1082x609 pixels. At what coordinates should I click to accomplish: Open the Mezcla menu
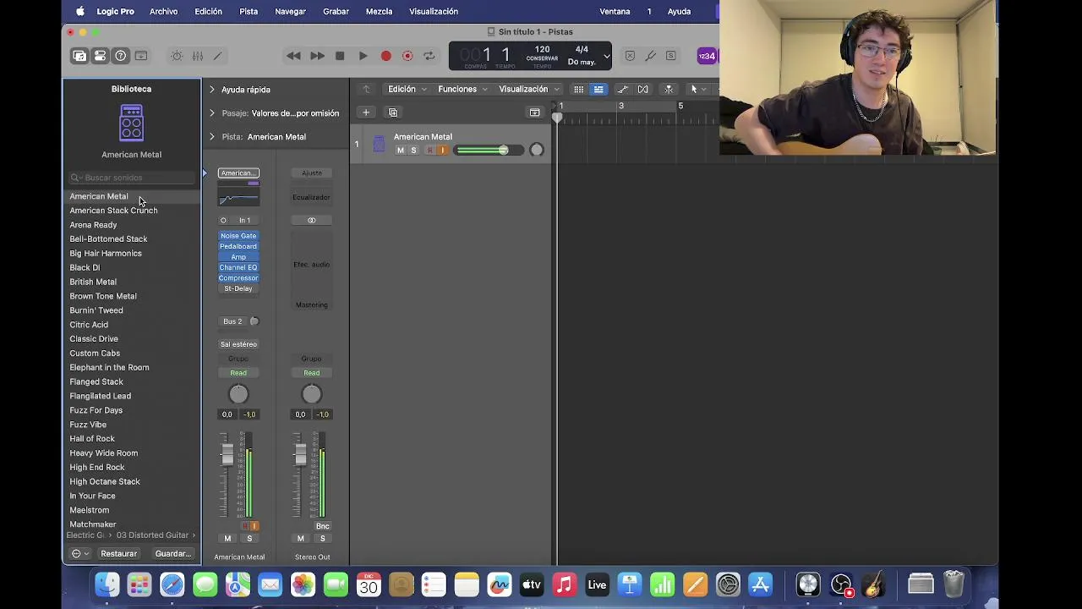(379, 11)
